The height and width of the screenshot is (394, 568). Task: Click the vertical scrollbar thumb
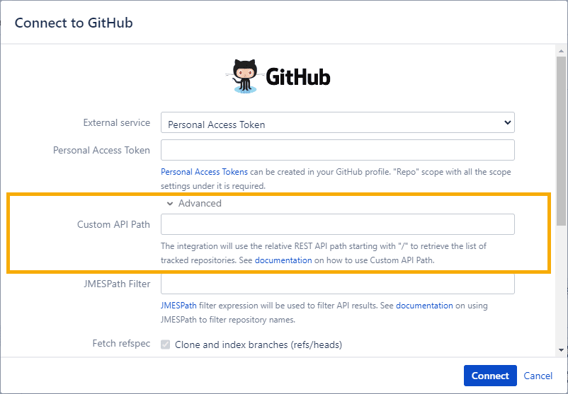pyautogui.click(x=561, y=141)
